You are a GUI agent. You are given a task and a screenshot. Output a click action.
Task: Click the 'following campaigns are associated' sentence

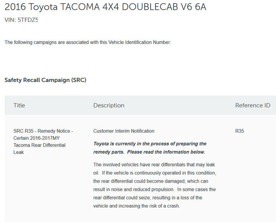point(88,42)
